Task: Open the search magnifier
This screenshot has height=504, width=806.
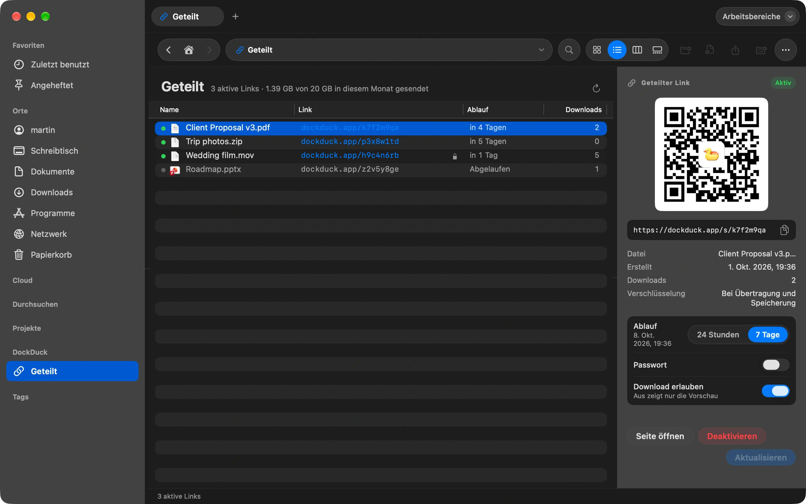Action: coord(569,50)
